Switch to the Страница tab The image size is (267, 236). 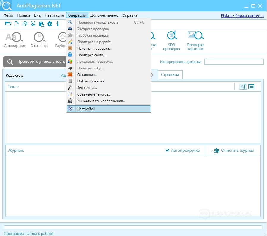[x=170, y=74]
